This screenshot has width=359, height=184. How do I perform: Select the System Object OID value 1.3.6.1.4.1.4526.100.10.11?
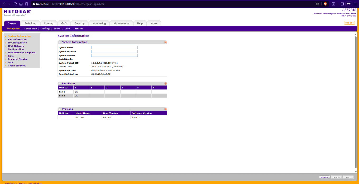pyautogui.click(x=104, y=63)
